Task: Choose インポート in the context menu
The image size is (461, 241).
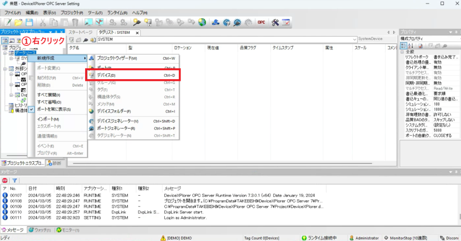Action: point(57,119)
